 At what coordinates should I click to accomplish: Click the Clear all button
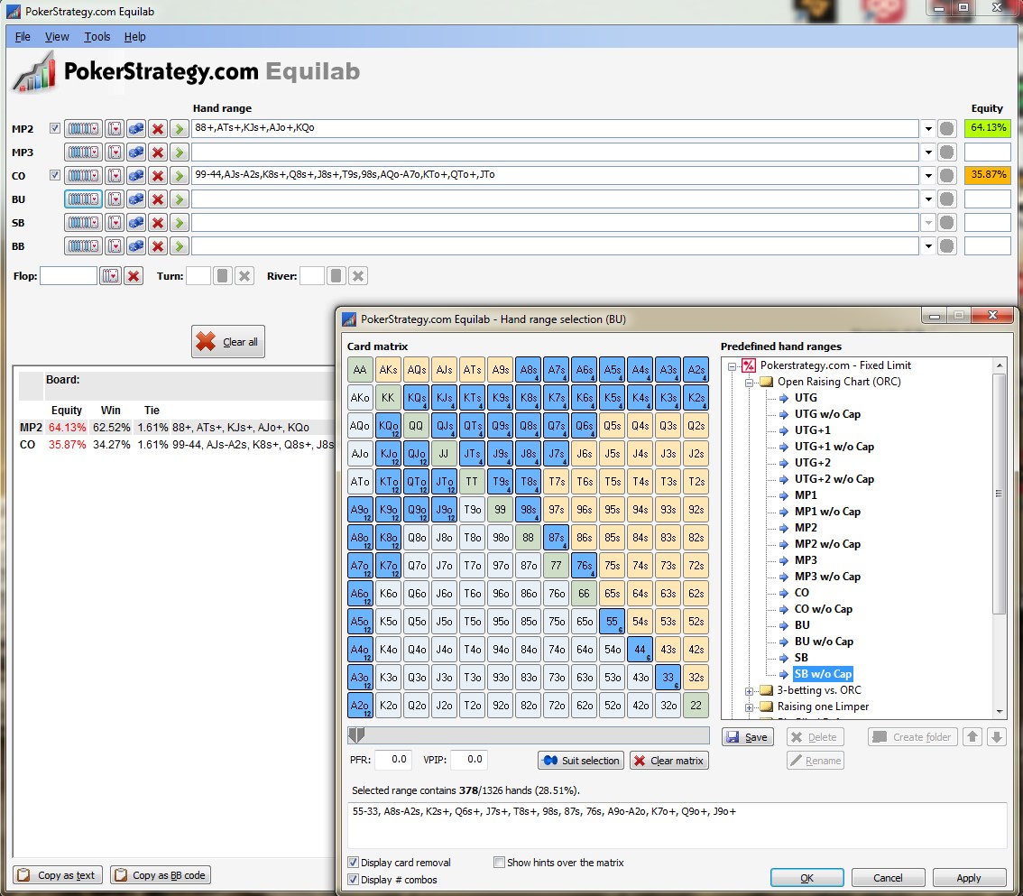(228, 341)
